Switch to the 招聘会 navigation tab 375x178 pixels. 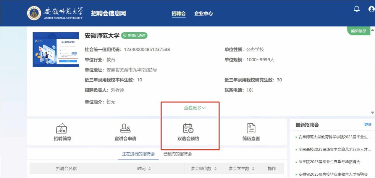click(179, 14)
